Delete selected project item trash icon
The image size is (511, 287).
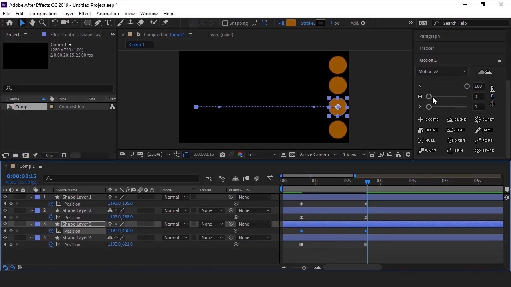pyautogui.click(x=64, y=155)
